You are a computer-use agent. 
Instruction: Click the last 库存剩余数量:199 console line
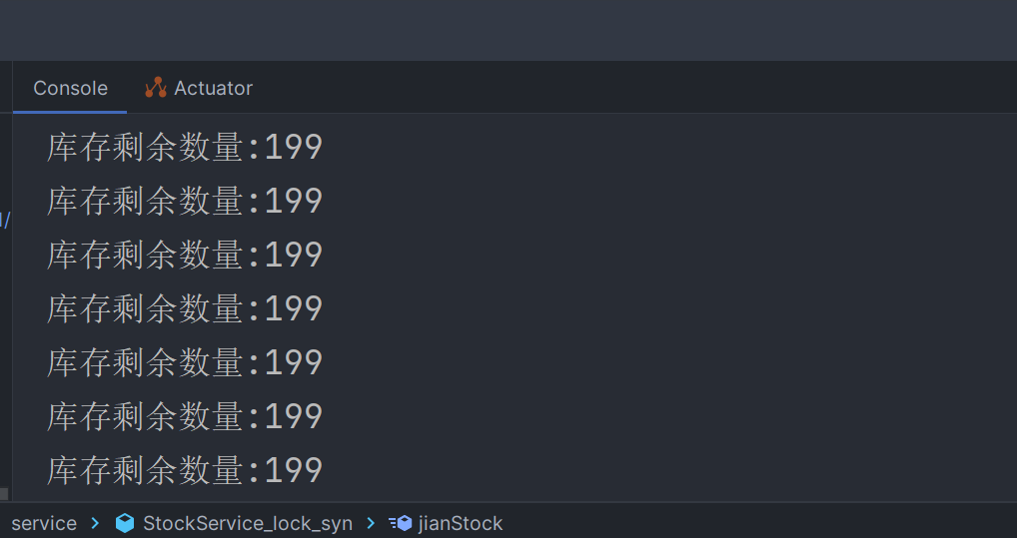[185, 470]
